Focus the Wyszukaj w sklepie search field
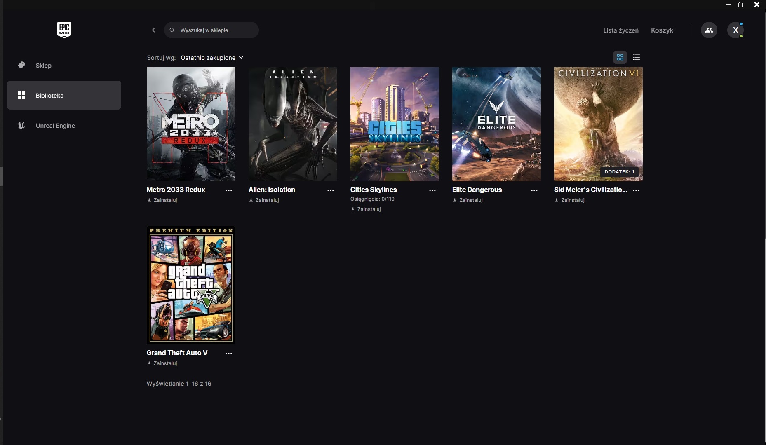This screenshot has width=766, height=445. [x=211, y=30]
